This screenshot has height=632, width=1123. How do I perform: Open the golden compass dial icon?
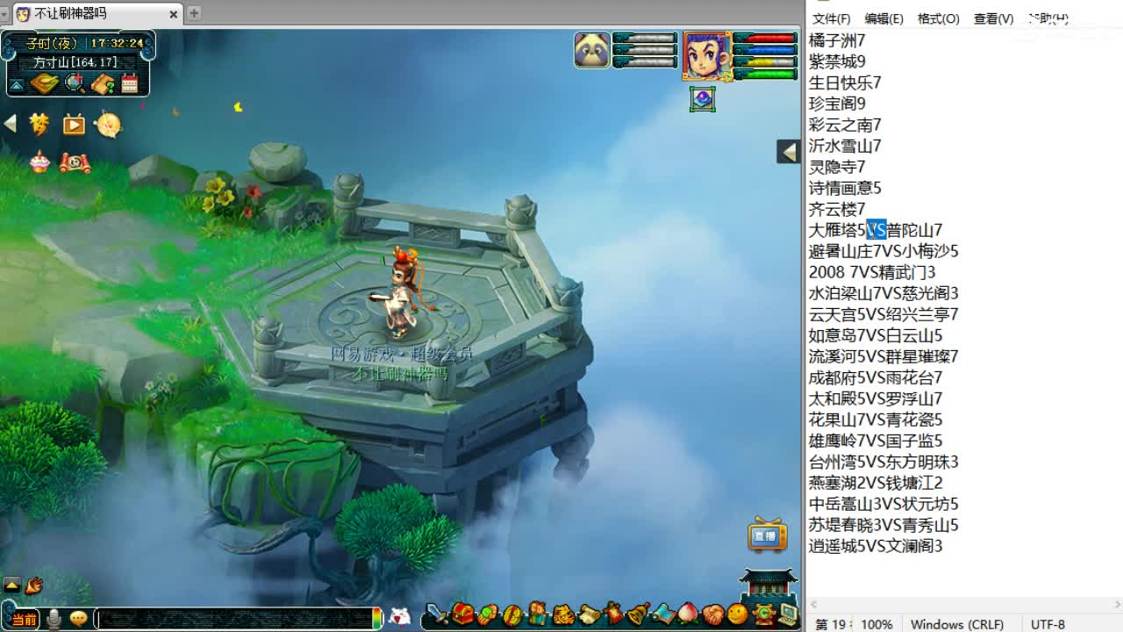(x=108, y=125)
